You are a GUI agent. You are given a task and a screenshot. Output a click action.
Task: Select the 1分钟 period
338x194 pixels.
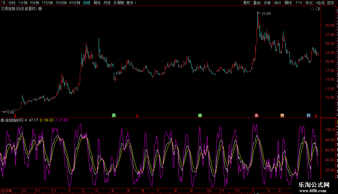[x=23, y=3]
